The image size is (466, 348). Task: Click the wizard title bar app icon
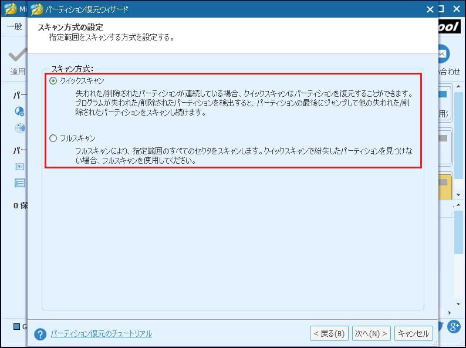(37, 9)
